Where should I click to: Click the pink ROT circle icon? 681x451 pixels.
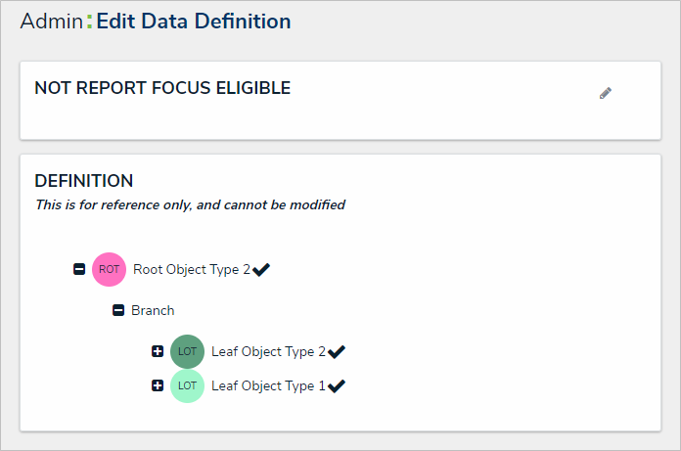coord(109,269)
